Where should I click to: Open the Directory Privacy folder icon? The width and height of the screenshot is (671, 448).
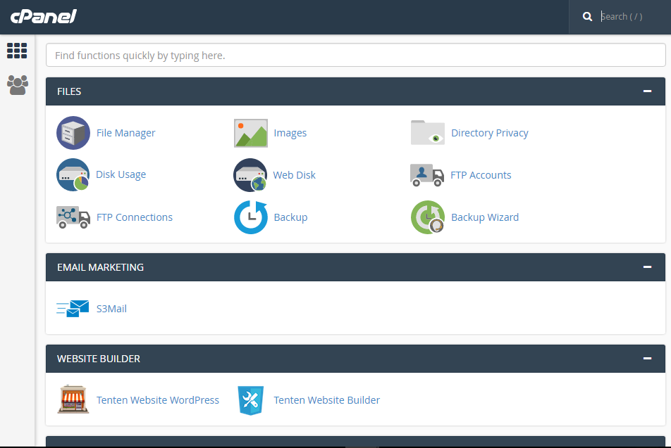pos(428,133)
